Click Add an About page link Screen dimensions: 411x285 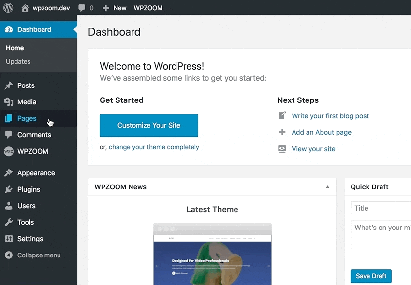322,132
